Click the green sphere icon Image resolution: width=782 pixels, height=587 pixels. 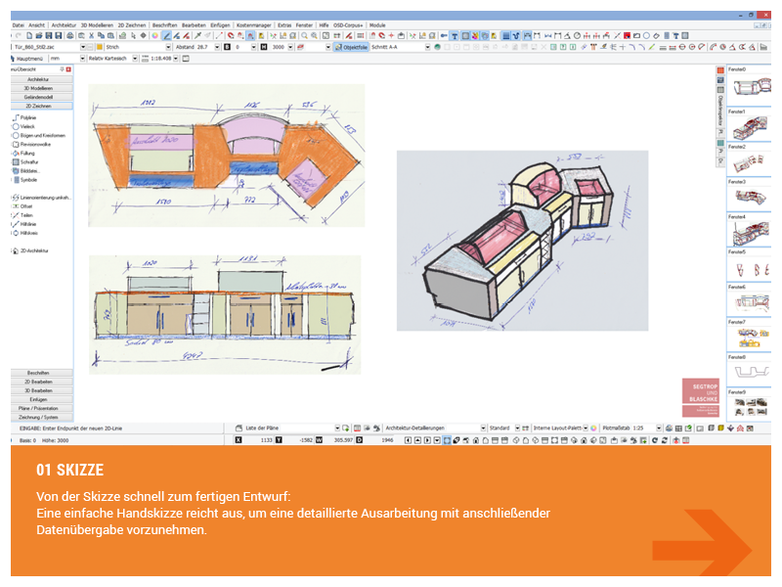437,47
